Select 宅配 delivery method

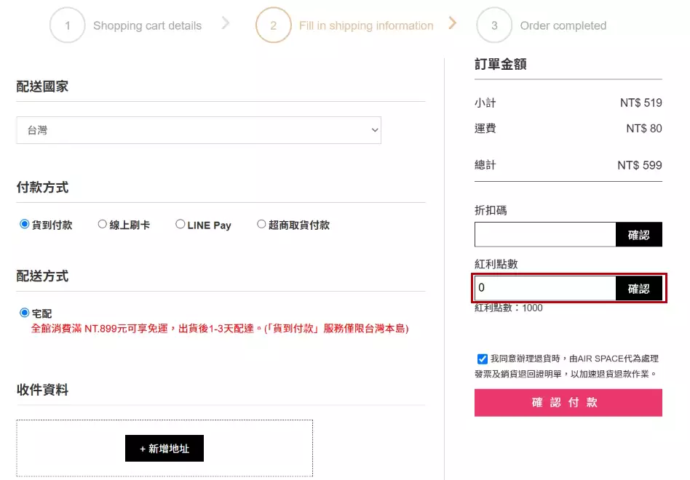(25, 313)
